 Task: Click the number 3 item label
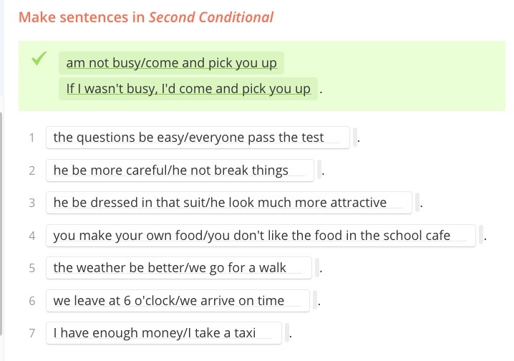(32, 203)
